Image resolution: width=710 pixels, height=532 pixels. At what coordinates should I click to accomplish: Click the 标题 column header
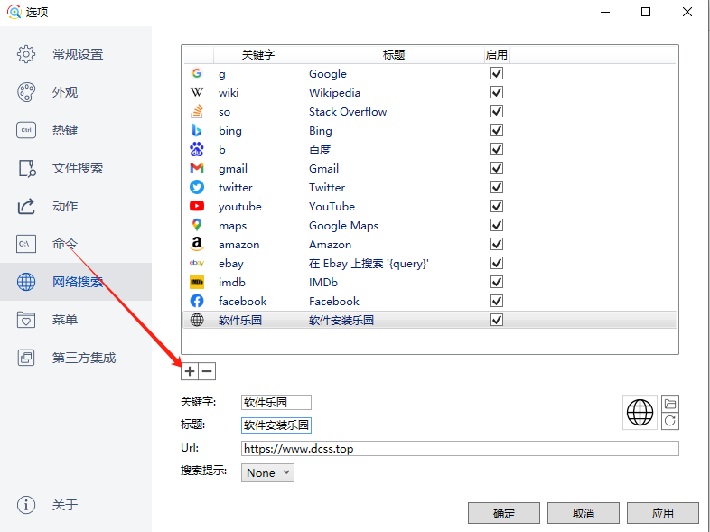pyautogui.click(x=393, y=55)
